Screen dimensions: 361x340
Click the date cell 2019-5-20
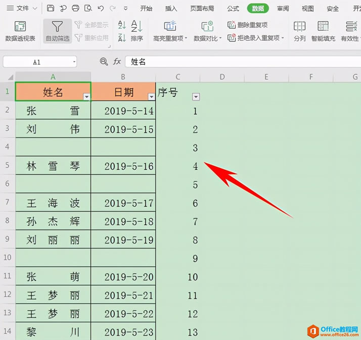coord(123,276)
